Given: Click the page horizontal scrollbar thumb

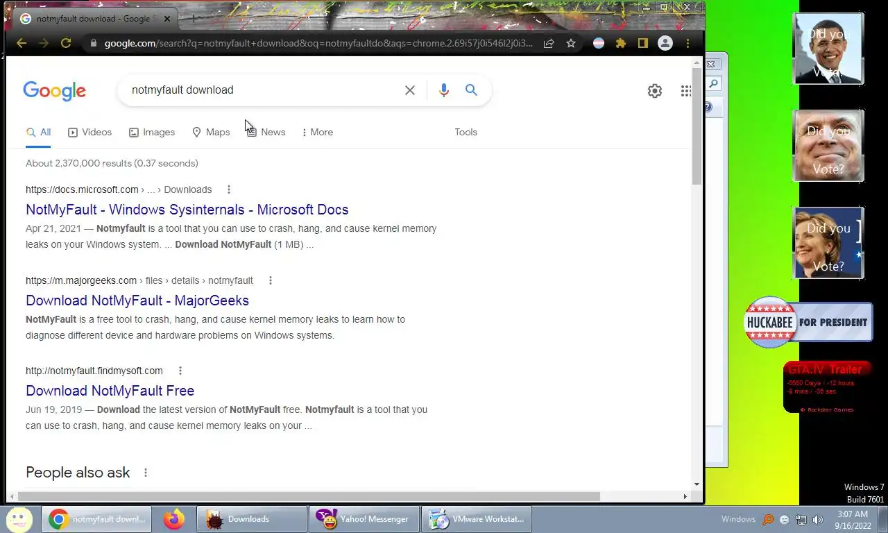Looking at the screenshot, I should [309, 496].
